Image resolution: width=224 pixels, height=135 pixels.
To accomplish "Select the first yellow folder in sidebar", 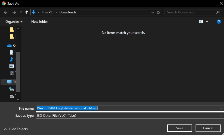I will click(12, 30).
